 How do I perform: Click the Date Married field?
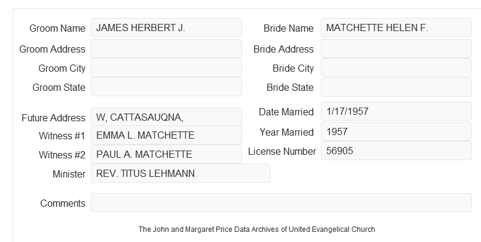396,111
